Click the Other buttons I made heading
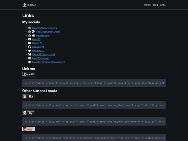This screenshot has height=141, width=188. pyautogui.click(x=40, y=91)
